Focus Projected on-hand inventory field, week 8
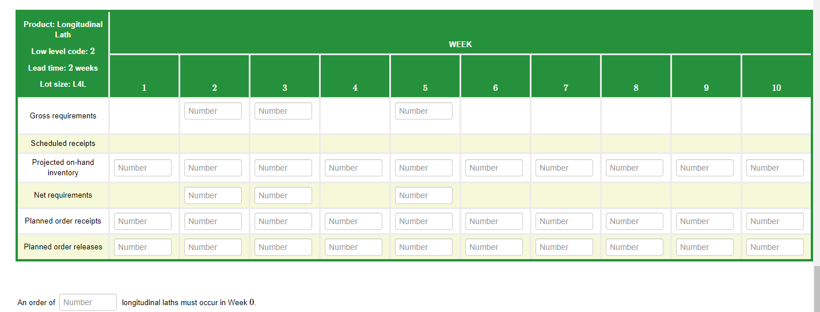The width and height of the screenshot is (820, 312). [x=635, y=168]
